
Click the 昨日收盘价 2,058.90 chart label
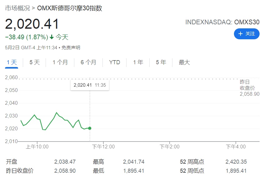pyautogui.click(x=249, y=88)
